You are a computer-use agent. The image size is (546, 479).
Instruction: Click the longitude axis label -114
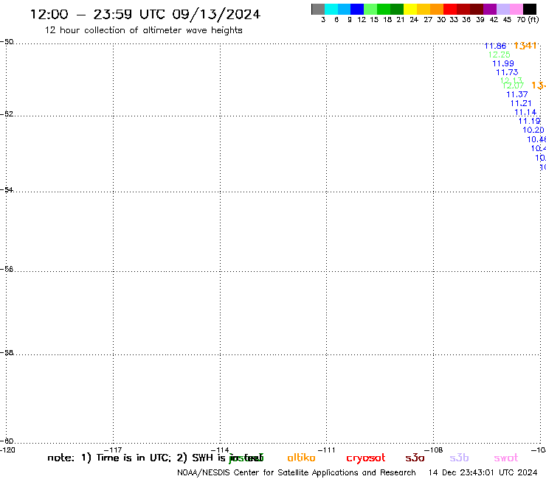point(220,450)
